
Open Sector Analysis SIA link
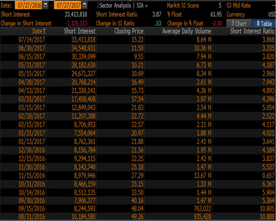click(x=123, y=6)
